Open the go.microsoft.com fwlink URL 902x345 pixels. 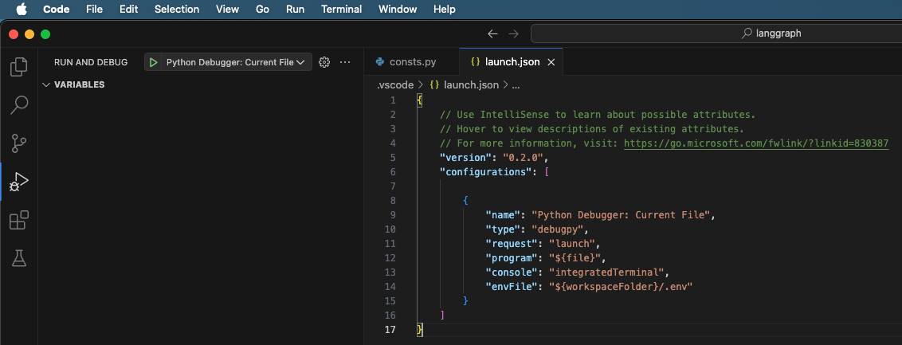point(756,143)
